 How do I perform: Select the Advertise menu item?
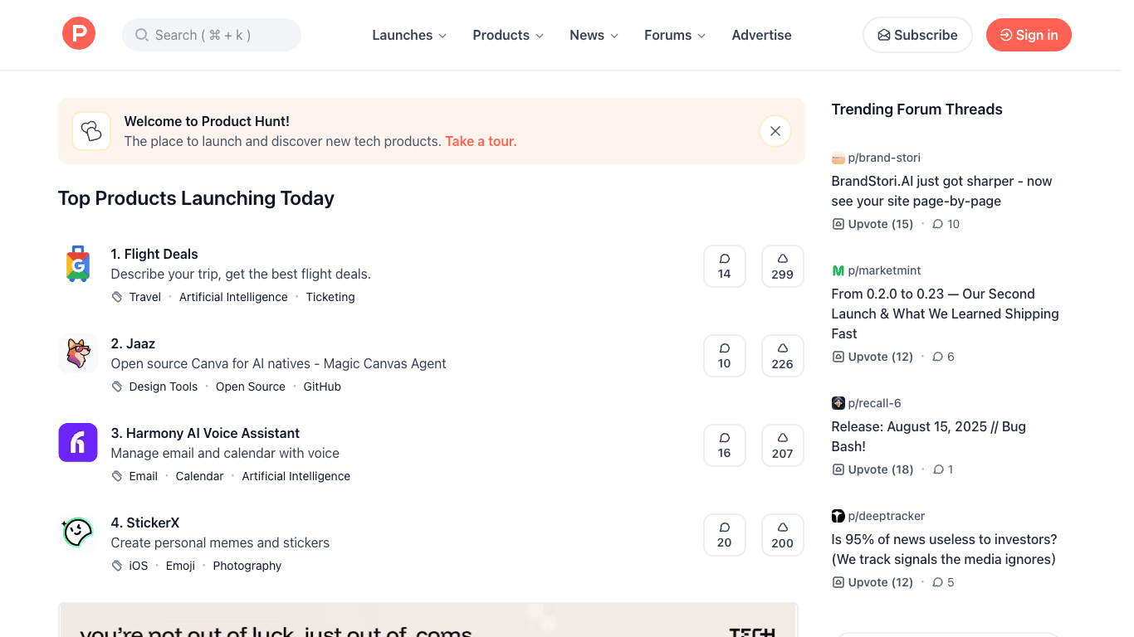coord(761,35)
